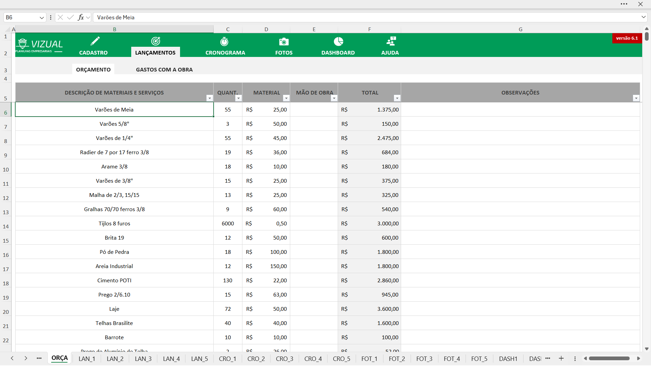This screenshot has height=366, width=651.
Task: Switch to the GASTOS COM A OBRA tab
Action: click(164, 69)
